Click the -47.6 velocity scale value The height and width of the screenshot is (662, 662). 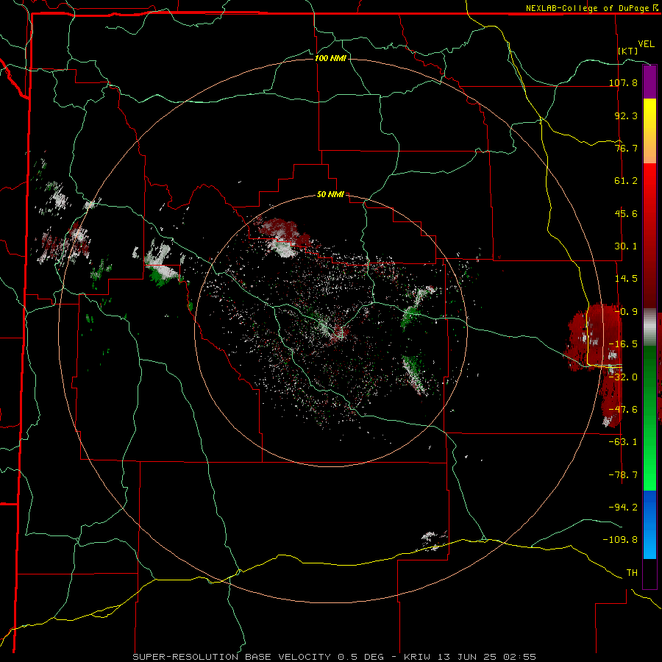pos(623,410)
